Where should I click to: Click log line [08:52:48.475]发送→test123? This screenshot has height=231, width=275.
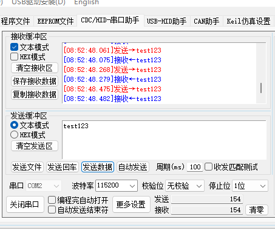coord(112,89)
